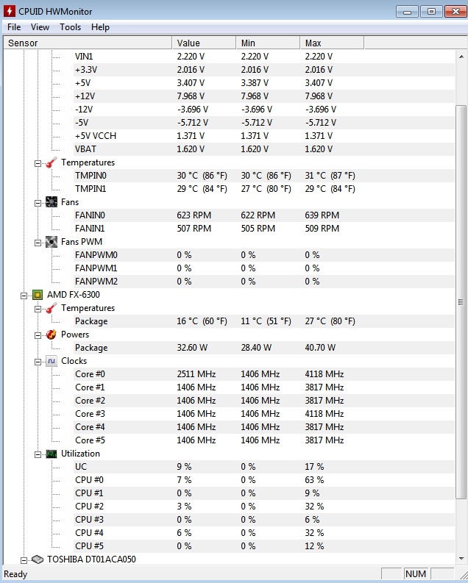
Task: Click the thermometer icon beside the motherboard Temperatures
Action: pos(52,162)
